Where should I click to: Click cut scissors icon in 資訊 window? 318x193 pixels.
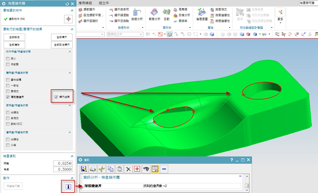(x=102, y=169)
